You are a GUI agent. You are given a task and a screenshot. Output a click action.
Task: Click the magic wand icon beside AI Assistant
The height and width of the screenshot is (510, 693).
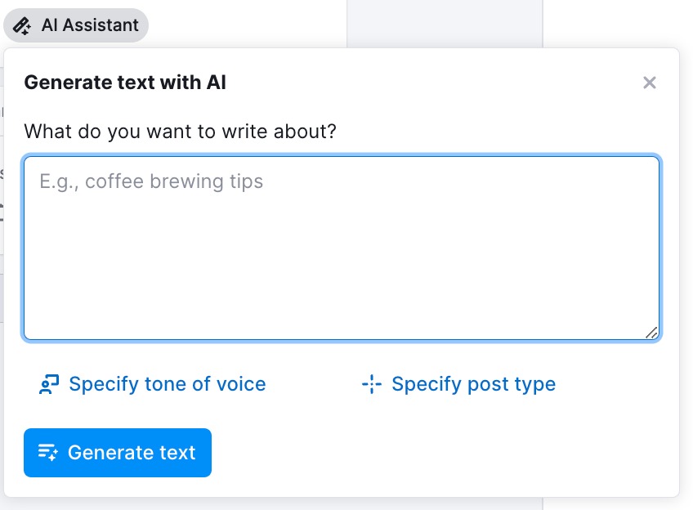[23, 26]
